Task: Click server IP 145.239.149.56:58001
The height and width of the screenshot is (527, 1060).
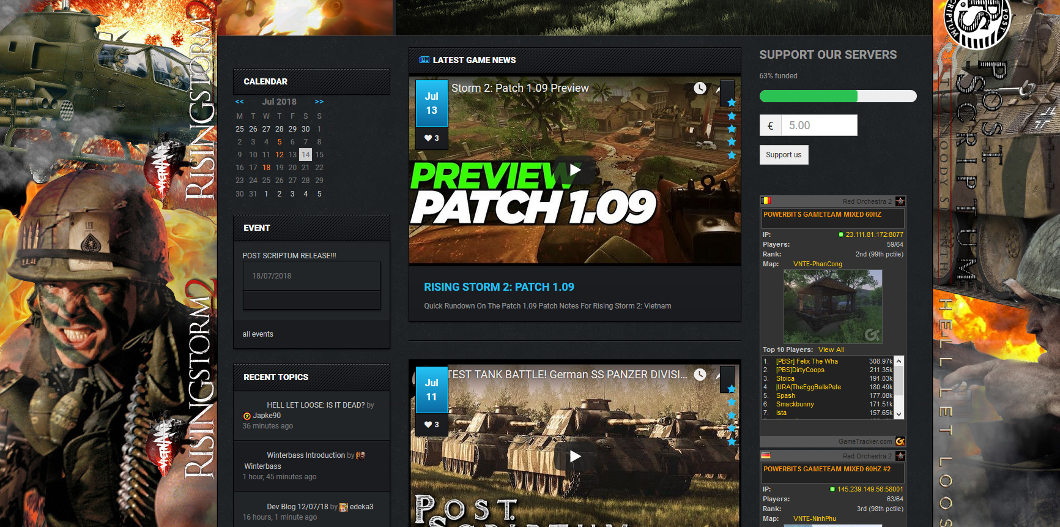Action: pyautogui.click(x=870, y=490)
